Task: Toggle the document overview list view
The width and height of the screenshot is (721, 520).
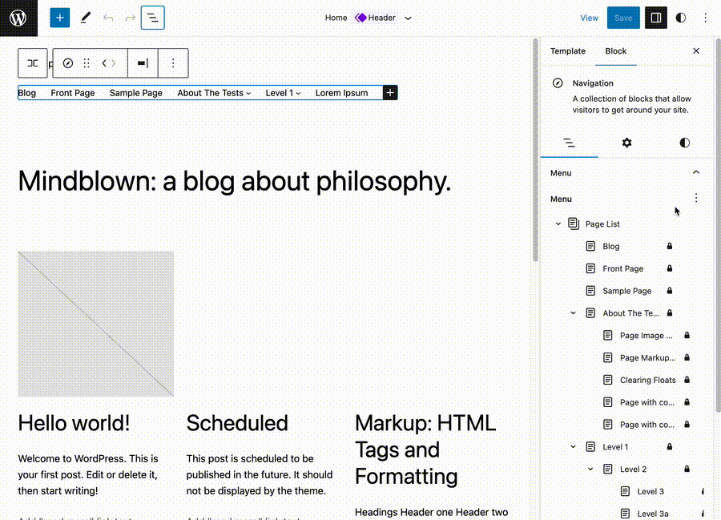Action: coord(152,18)
